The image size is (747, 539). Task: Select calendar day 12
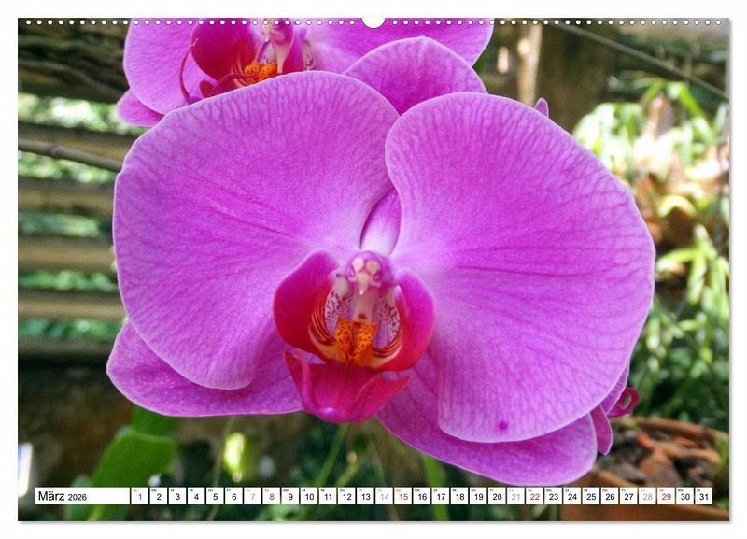tap(346, 496)
